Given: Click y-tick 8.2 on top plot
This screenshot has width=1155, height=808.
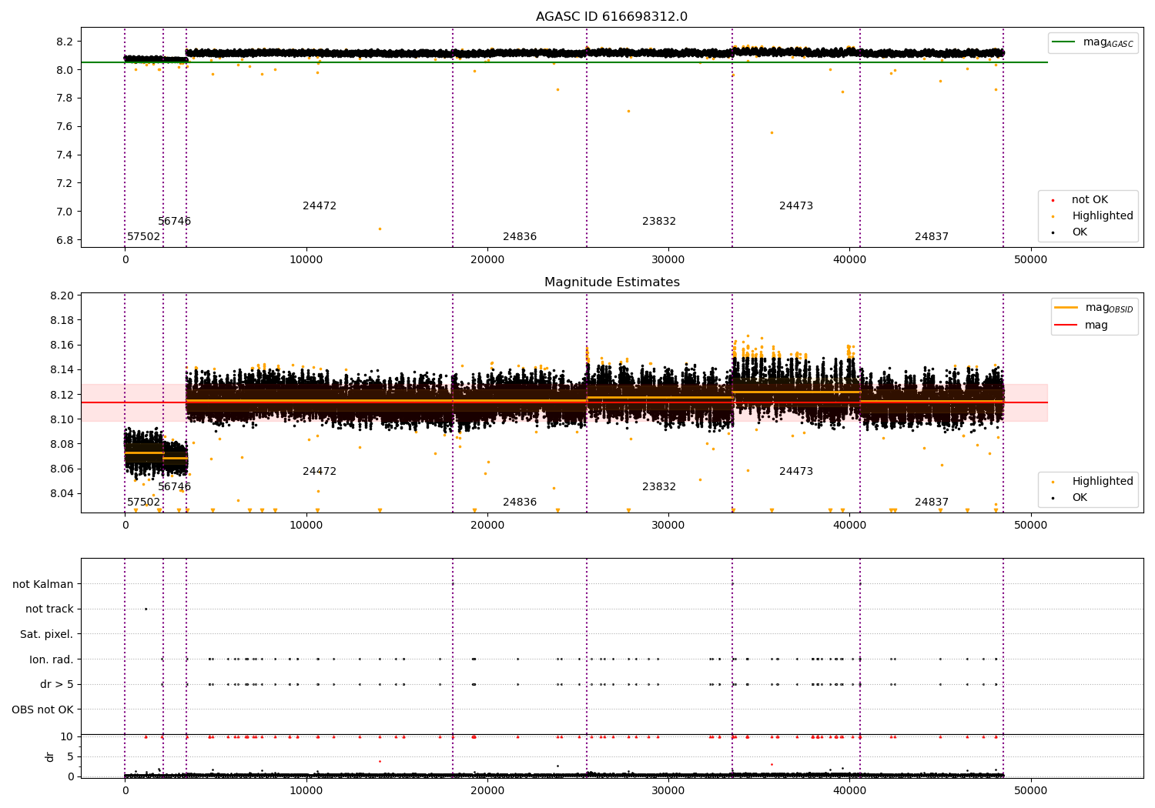Looking at the screenshot, I should 65,42.
